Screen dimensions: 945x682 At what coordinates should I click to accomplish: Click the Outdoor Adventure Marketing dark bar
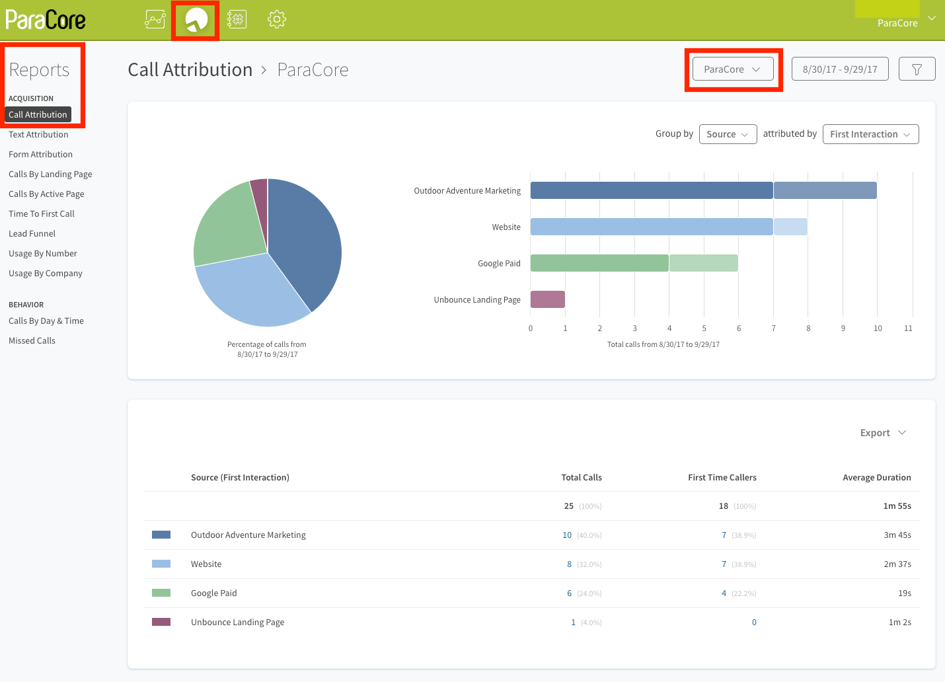(x=652, y=190)
